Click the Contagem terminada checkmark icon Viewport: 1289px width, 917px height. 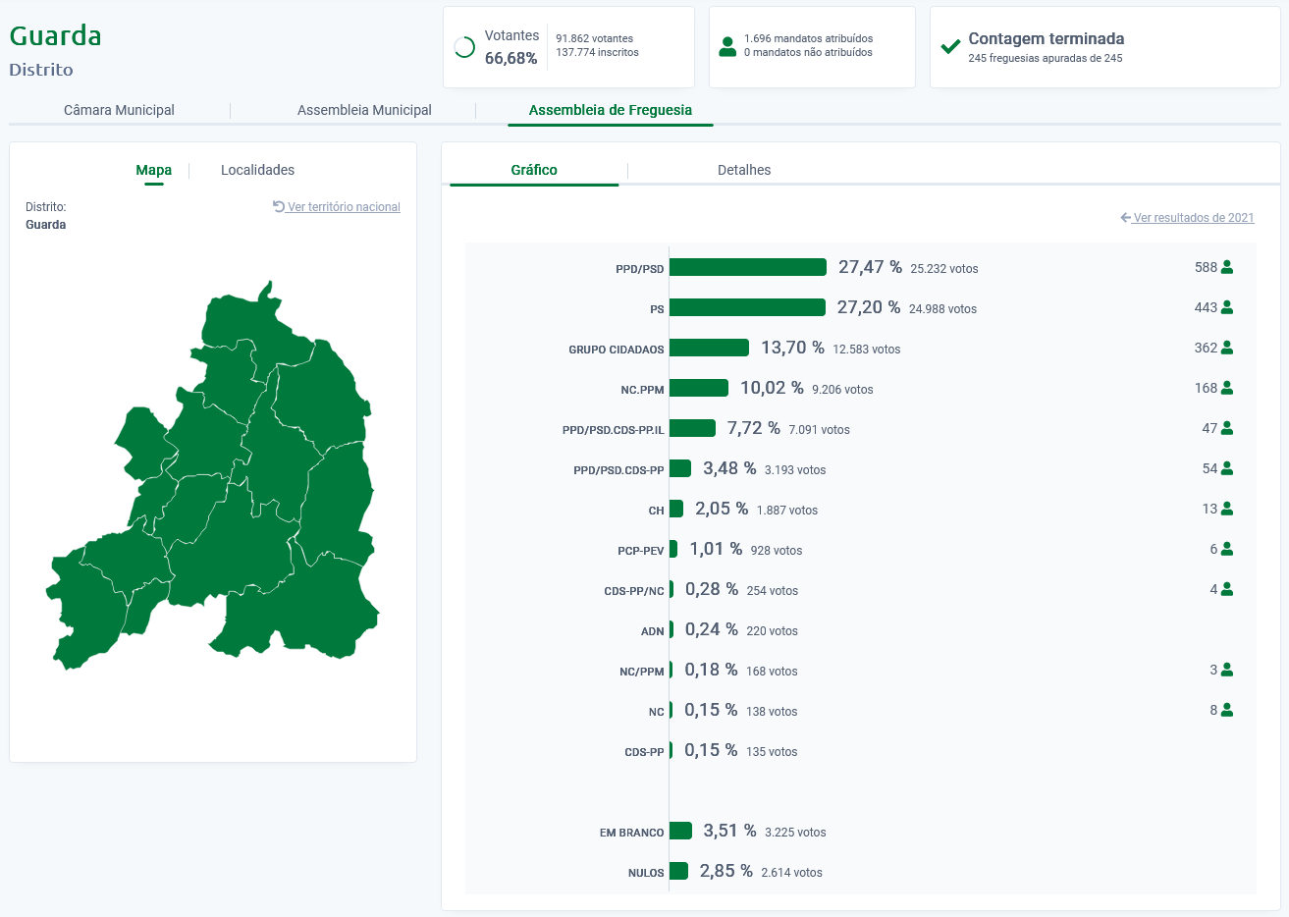950,46
